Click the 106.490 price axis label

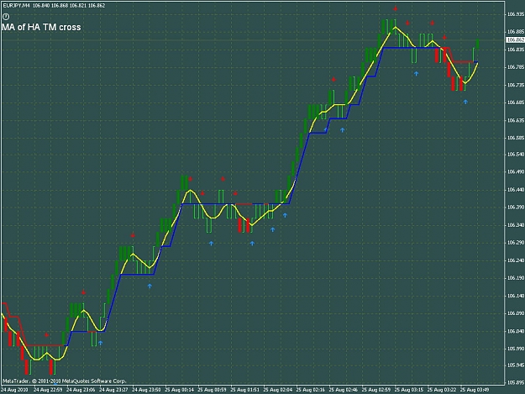516,171
